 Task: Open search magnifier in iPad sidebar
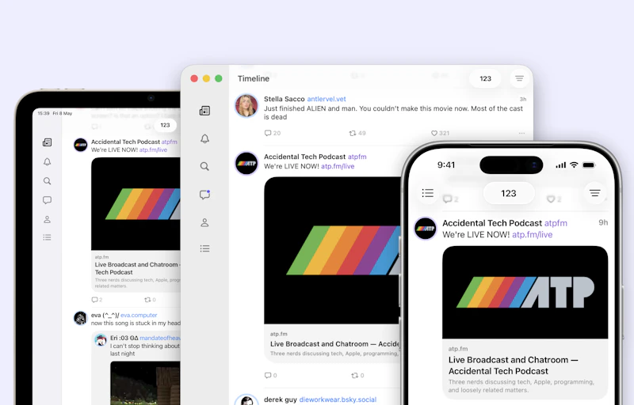(48, 181)
